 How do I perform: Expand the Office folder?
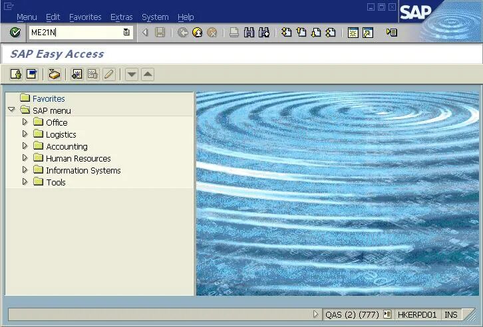pos(25,122)
